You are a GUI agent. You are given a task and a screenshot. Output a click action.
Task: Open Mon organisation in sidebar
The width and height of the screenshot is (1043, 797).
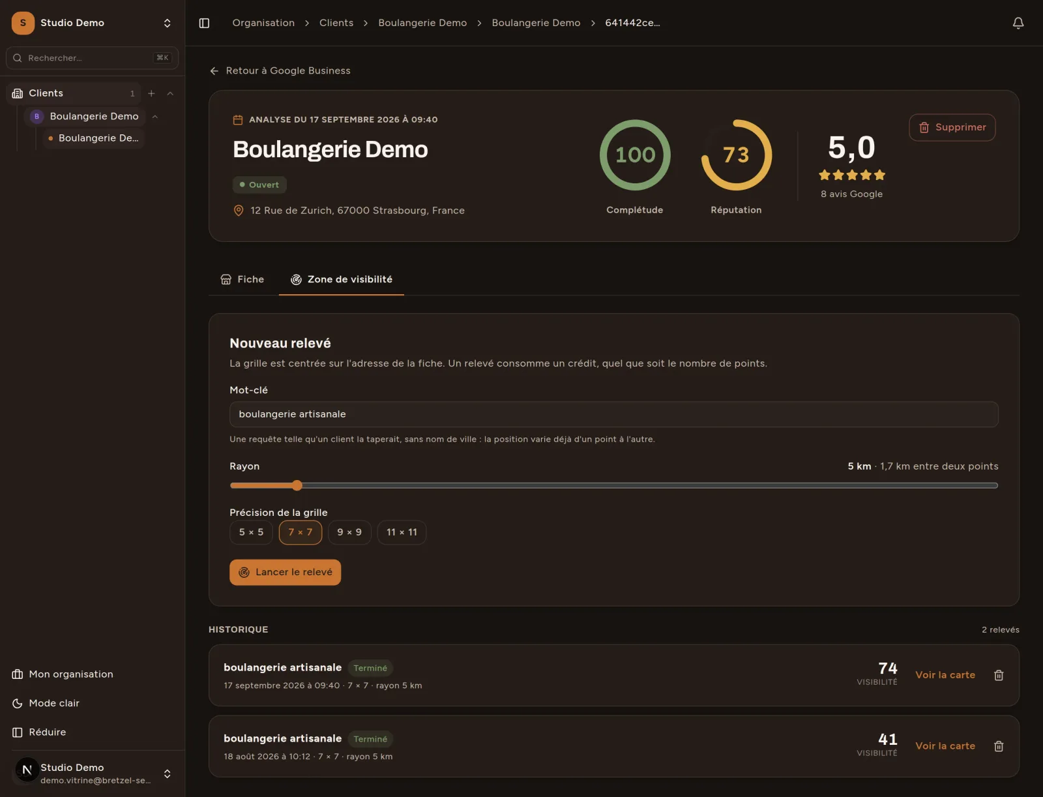tap(63, 674)
